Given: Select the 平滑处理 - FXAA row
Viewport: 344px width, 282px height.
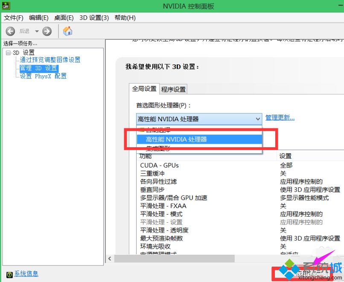Looking at the screenshot, I should (x=240, y=206).
